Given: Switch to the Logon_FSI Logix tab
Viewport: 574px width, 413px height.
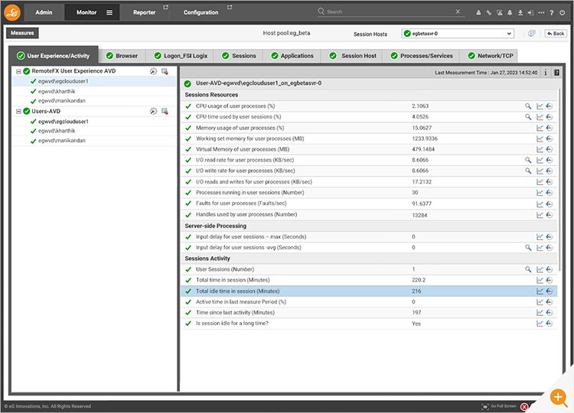Looking at the screenshot, I should [x=181, y=56].
